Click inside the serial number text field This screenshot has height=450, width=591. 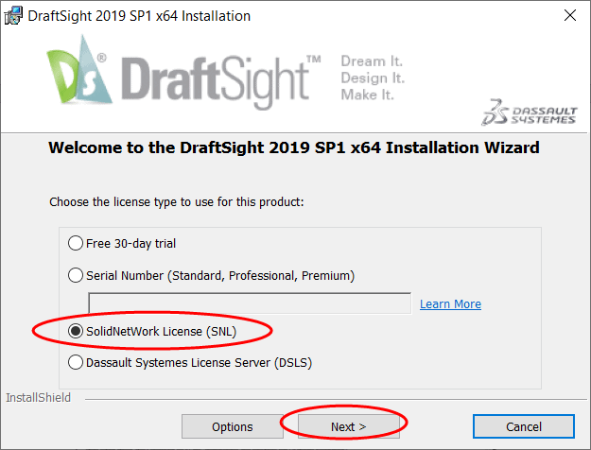pyautogui.click(x=250, y=303)
